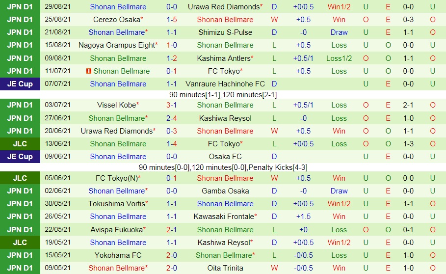The width and height of the screenshot is (446, 274).
Task: Open the Vanraure Hachinohe FC team link
Action: (225, 84)
